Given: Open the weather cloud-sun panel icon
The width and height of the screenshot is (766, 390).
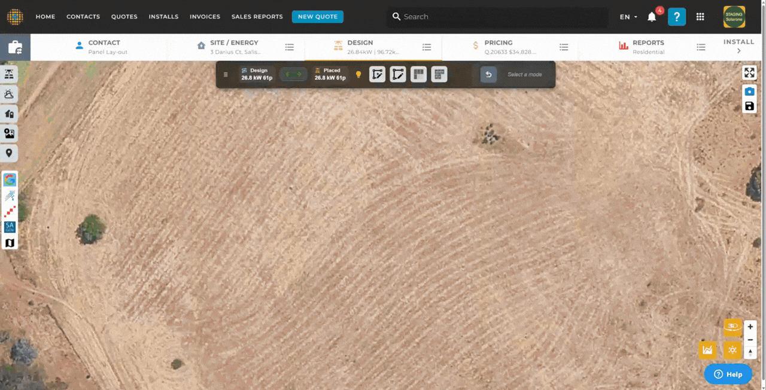Looking at the screenshot, I should [9, 95].
